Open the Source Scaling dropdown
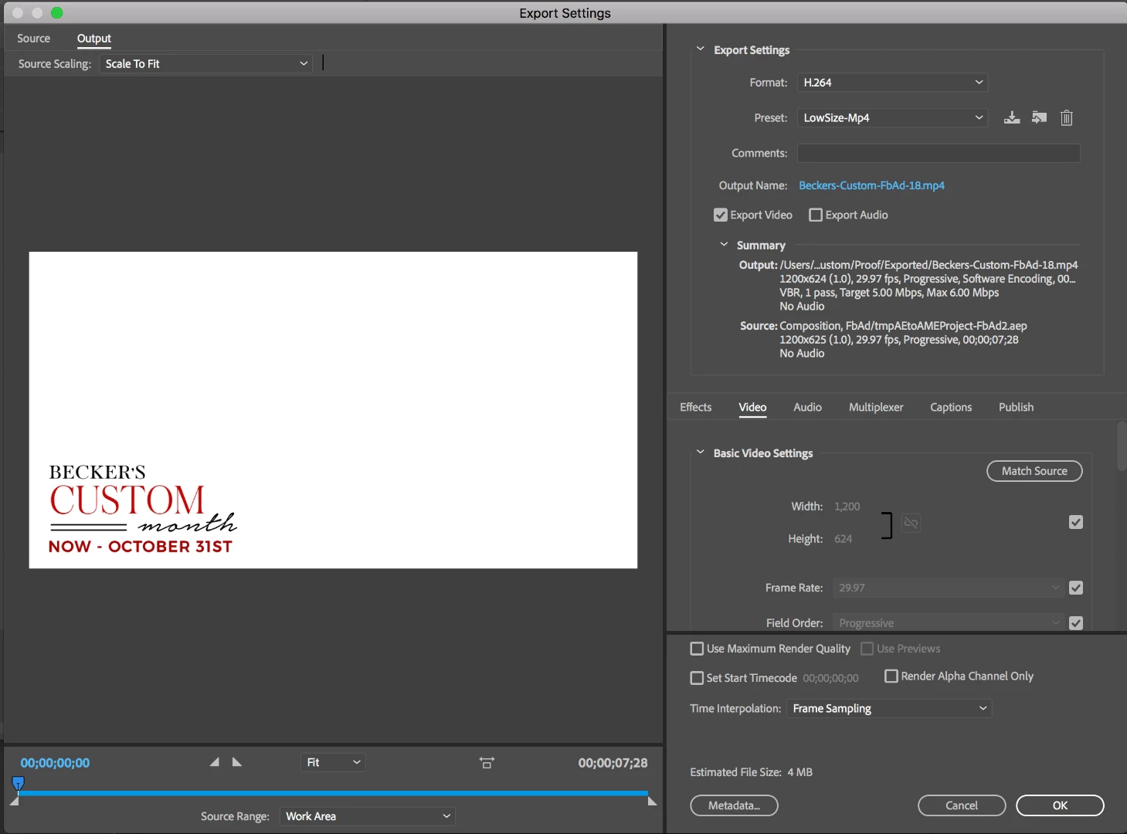The image size is (1127, 834). tap(205, 63)
